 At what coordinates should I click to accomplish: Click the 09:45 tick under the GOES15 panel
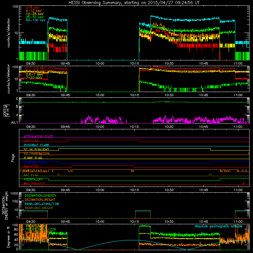tap(65, 127)
